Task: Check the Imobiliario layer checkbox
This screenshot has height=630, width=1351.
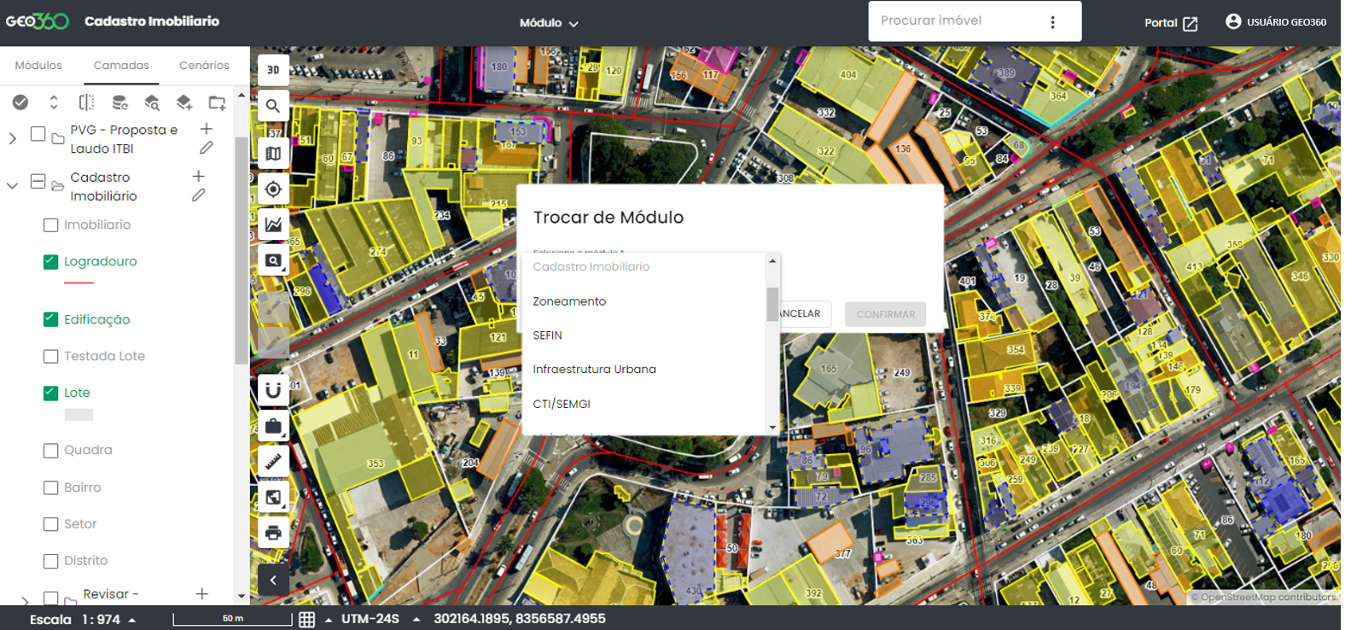Action: (x=50, y=225)
